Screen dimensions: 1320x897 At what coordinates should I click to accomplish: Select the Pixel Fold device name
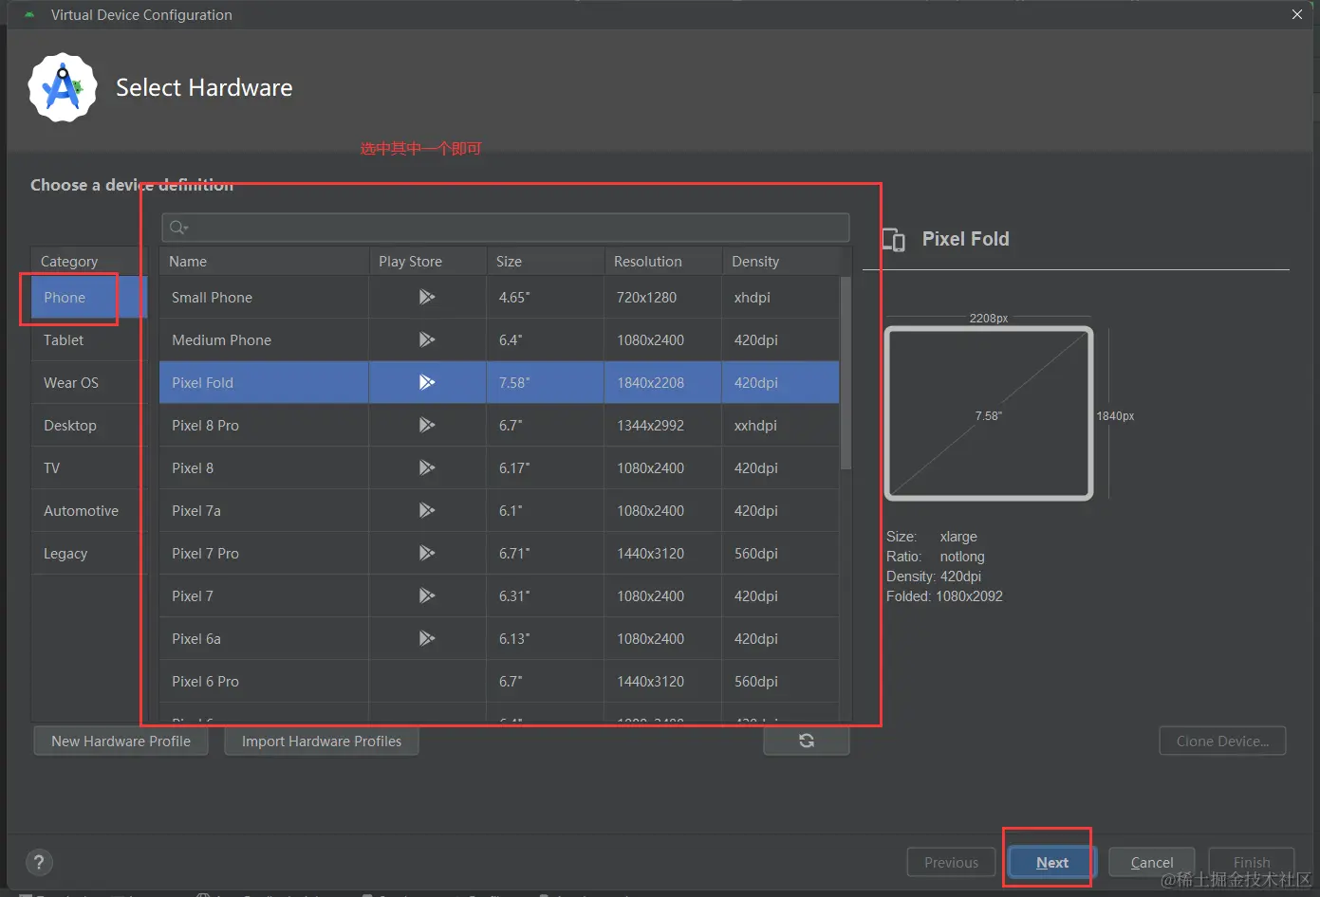[x=202, y=382]
